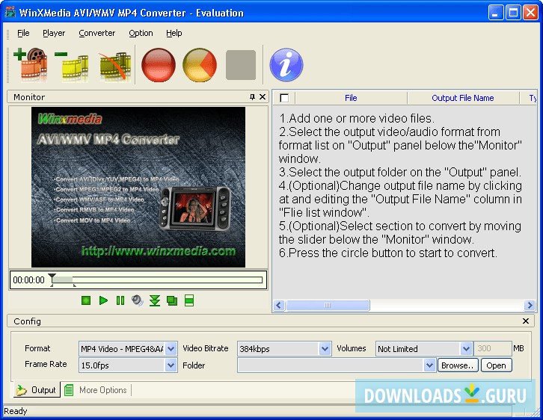Viewport: 543px width, 420px height.
Task: Pin the Monitor panel
Action: coord(253,97)
